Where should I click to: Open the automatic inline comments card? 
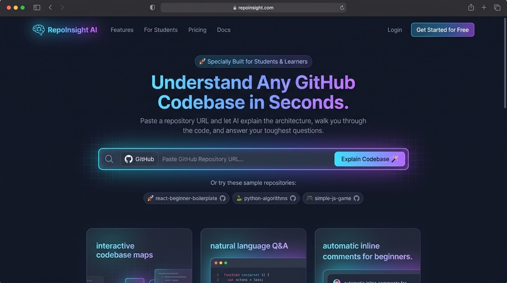click(x=367, y=255)
